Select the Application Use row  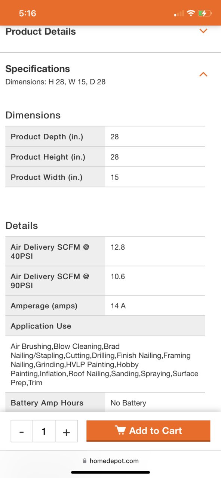coord(105,326)
